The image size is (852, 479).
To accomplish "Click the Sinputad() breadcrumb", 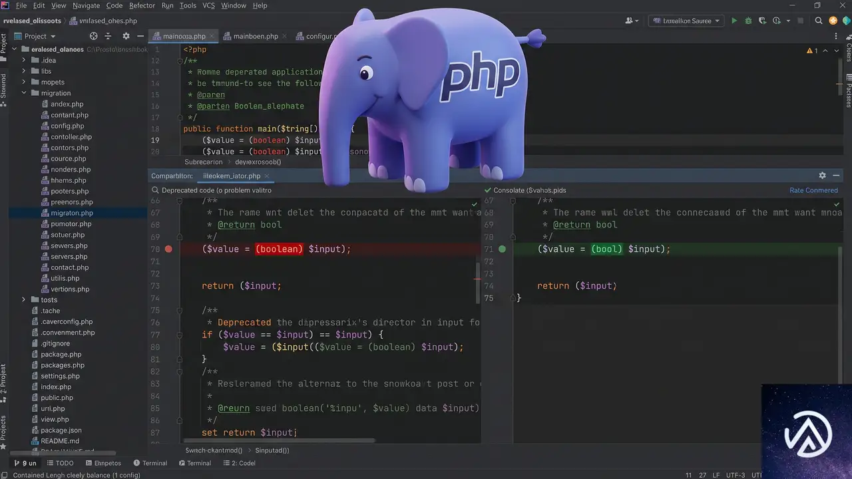I will (x=272, y=450).
